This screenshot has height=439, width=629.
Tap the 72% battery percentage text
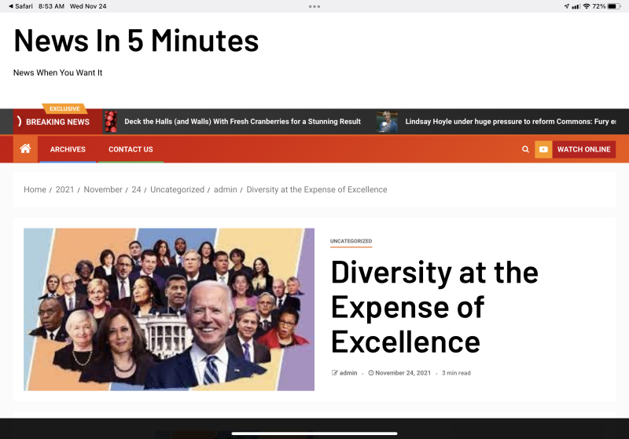click(x=599, y=6)
